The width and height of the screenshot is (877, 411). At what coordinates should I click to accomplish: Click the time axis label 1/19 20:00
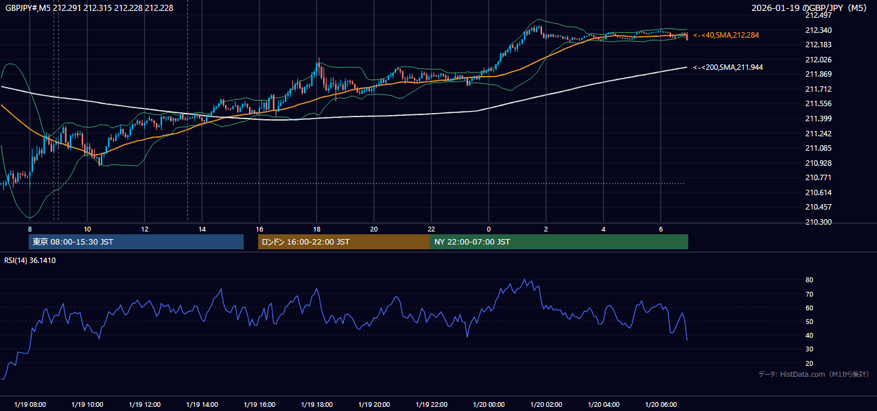374,405
